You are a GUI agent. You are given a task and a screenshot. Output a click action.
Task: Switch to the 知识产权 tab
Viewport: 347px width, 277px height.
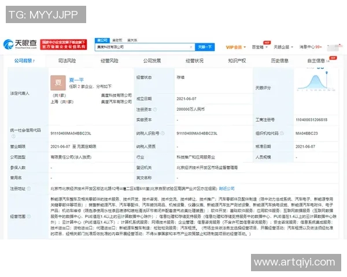pos(237,61)
